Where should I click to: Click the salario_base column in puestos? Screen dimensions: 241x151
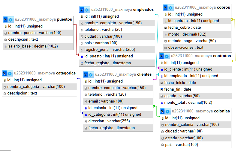[x=33, y=46]
